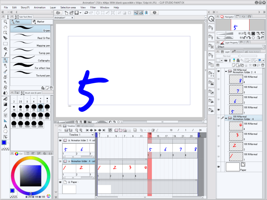267x200 pixels.
Task: Open the Animation menu
Action: tap(39, 7)
